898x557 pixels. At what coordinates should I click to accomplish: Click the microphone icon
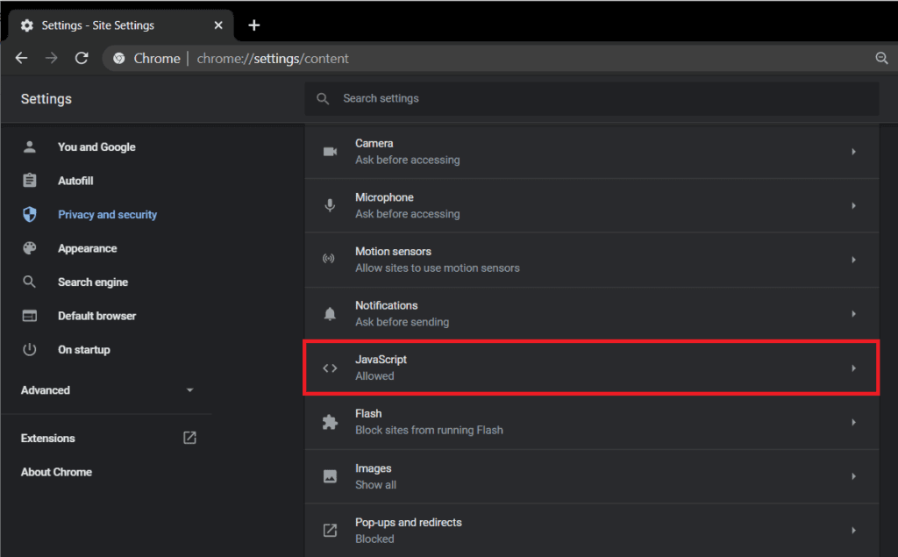click(x=330, y=205)
